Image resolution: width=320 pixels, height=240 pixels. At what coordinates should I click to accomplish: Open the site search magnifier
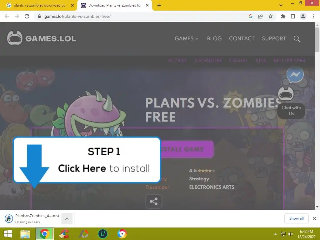click(x=297, y=38)
